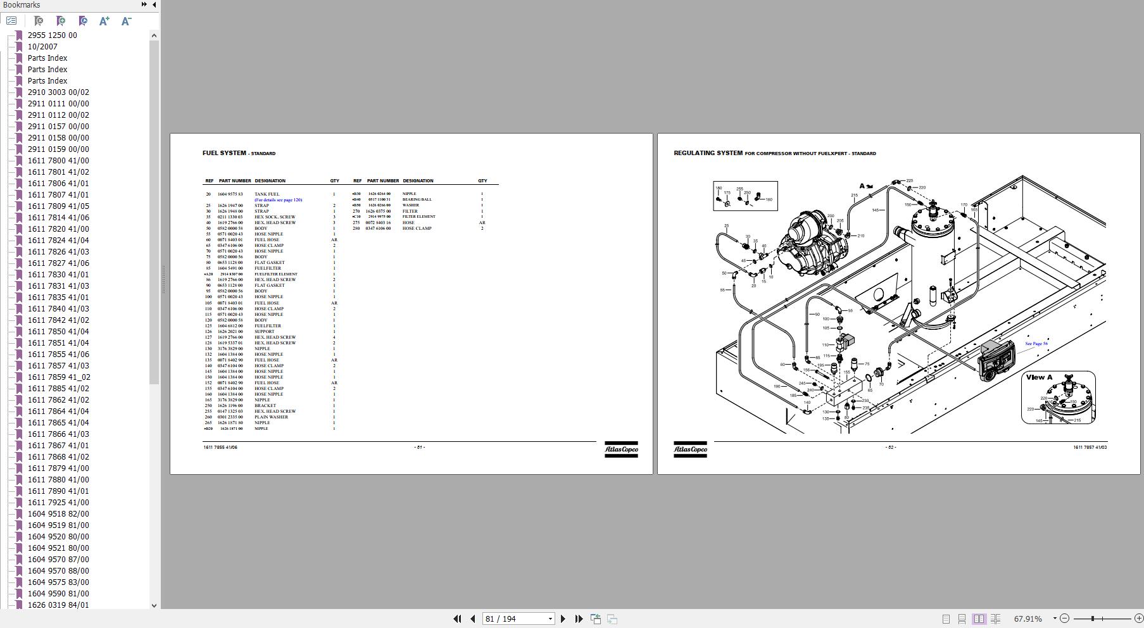1144x628 pixels.
Task: Go to the next page
Action: [x=563, y=619]
